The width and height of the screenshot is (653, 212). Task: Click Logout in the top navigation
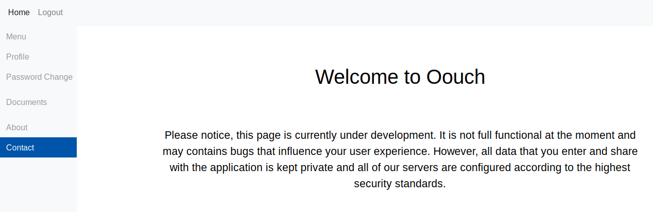coord(50,12)
